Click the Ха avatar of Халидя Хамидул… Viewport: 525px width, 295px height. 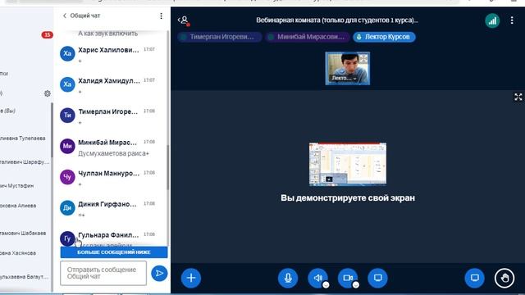[x=67, y=84]
